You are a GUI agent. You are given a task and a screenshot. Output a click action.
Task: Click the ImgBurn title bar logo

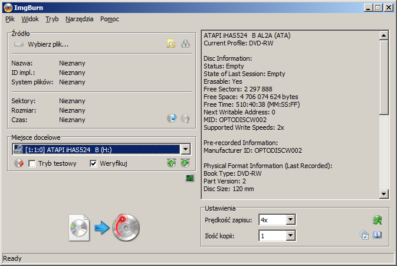pos(8,8)
